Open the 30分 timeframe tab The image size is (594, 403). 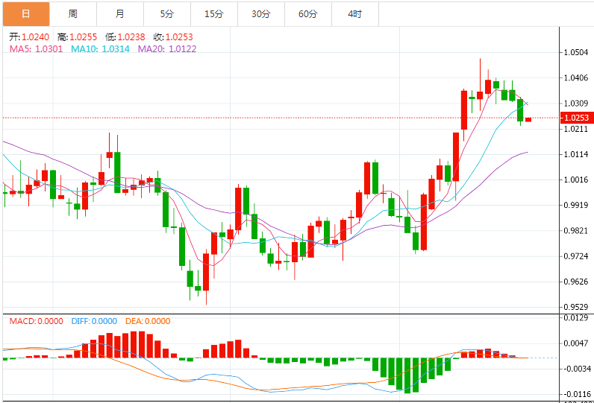tap(261, 14)
